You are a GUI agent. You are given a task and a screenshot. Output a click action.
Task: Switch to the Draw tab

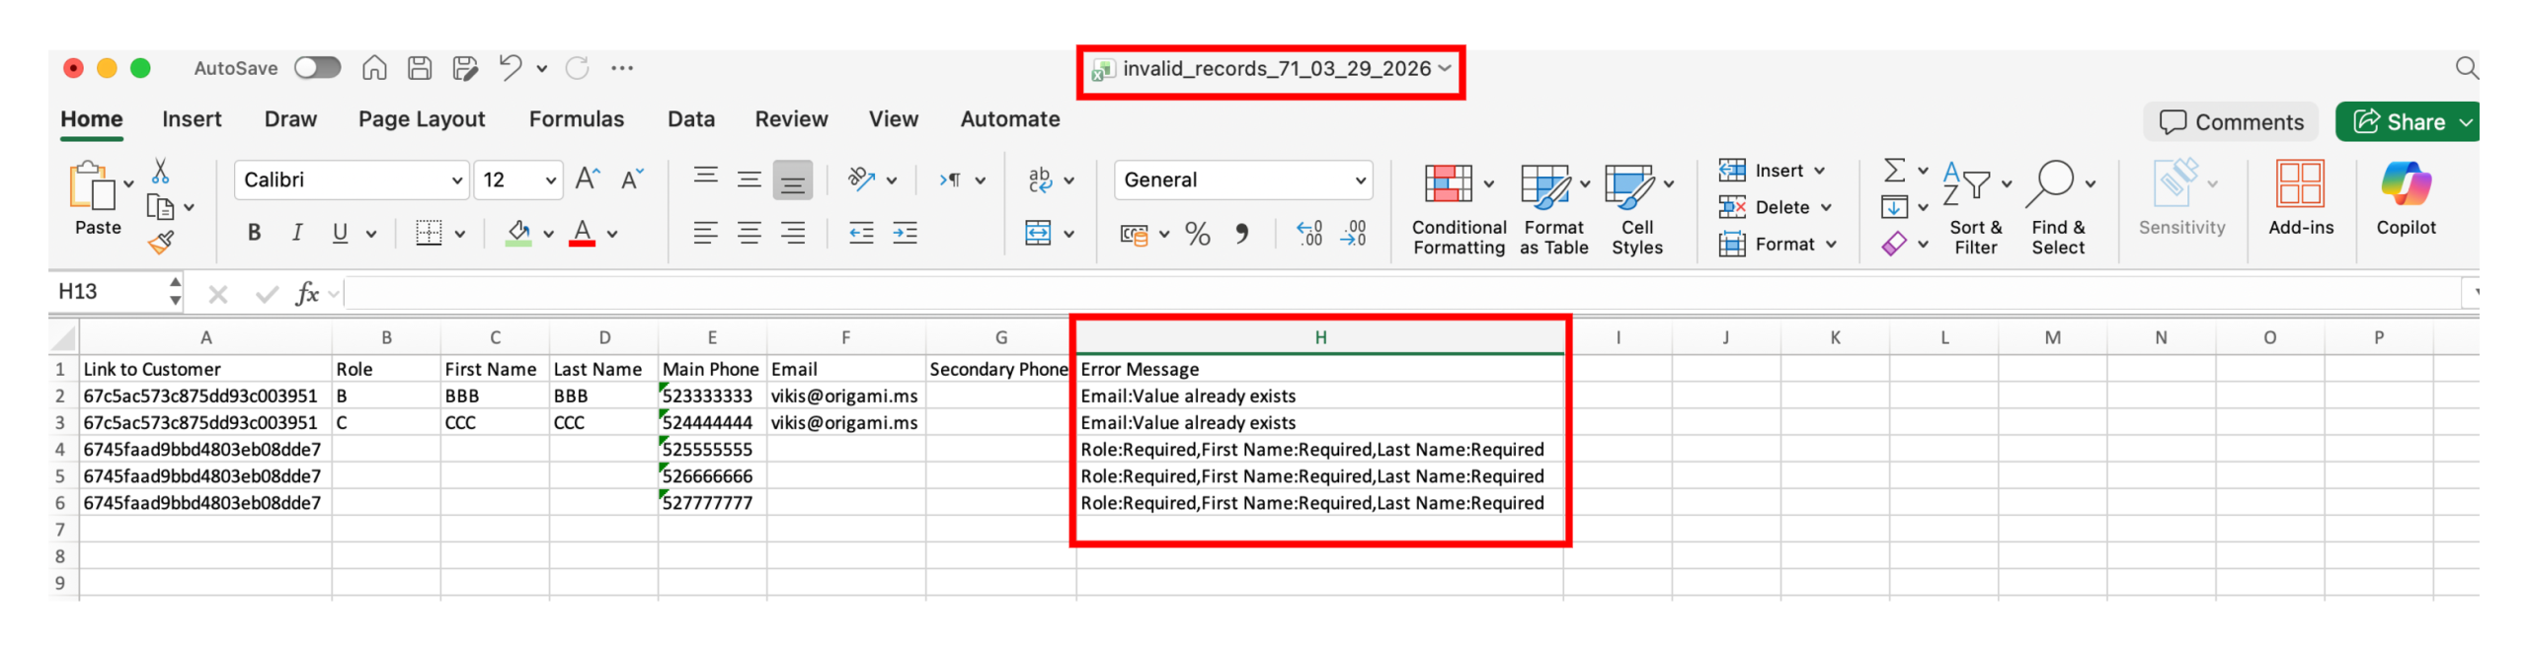tap(290, 119)
